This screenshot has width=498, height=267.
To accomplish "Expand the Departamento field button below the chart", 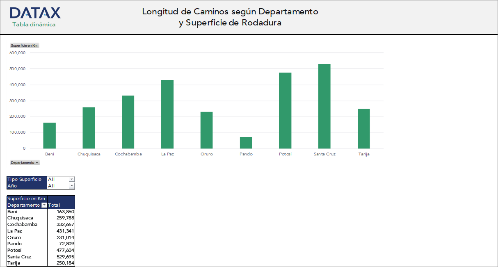I will coord(25,162).
